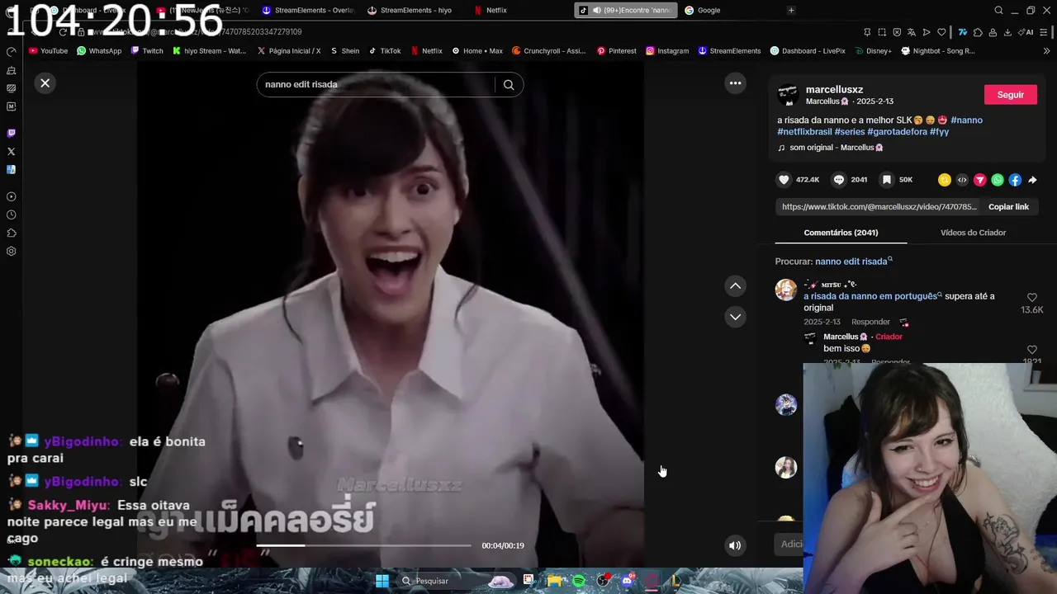
Task: Open Twitch bookmark
Action: click(x=146, y=50)
